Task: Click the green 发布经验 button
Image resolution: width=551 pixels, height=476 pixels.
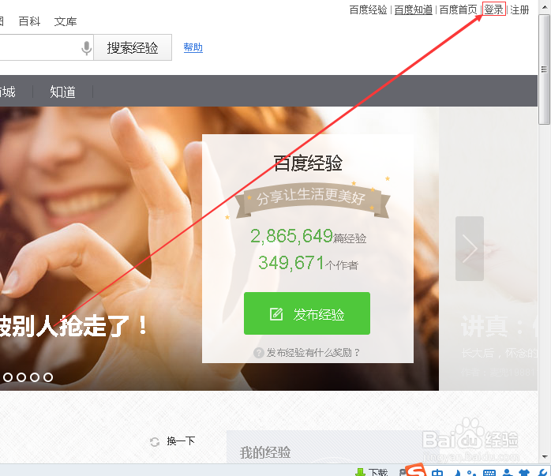Action: (307, 313)
